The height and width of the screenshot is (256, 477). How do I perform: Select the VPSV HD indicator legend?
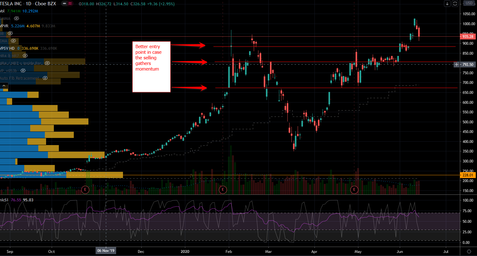point(7,48)
